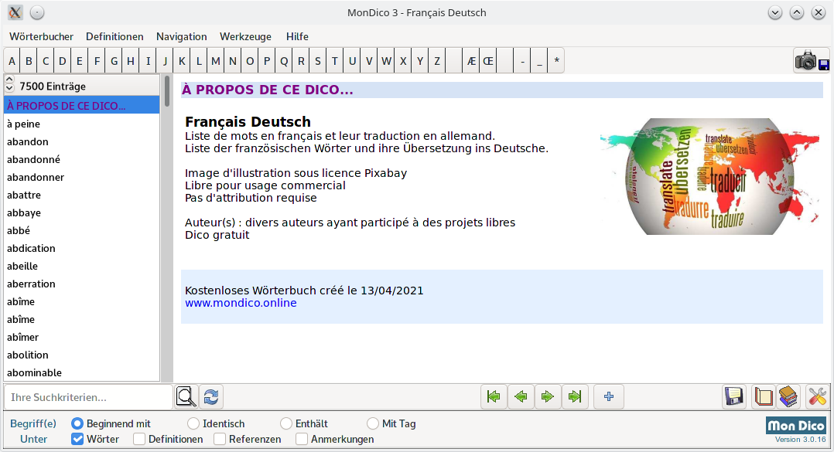Image resolution: width=834 pixels, height=452 pixels.
Task: Select the Enthält radio button
Action: (x=286, y=423)
